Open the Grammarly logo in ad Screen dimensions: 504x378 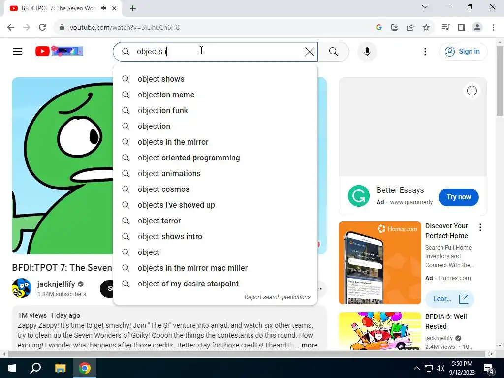pos(359,196)
